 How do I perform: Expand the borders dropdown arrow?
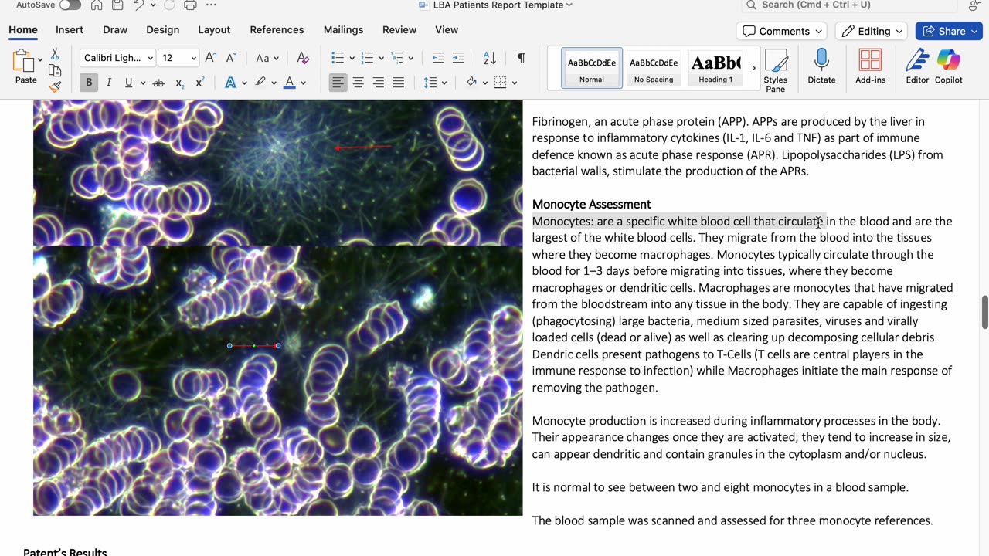(514, 83)
